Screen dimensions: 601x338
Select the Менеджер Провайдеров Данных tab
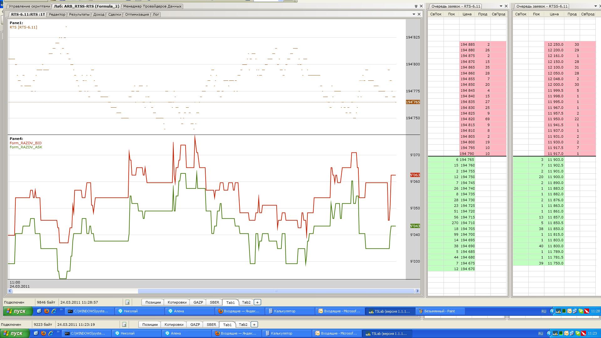click(152, 6)
